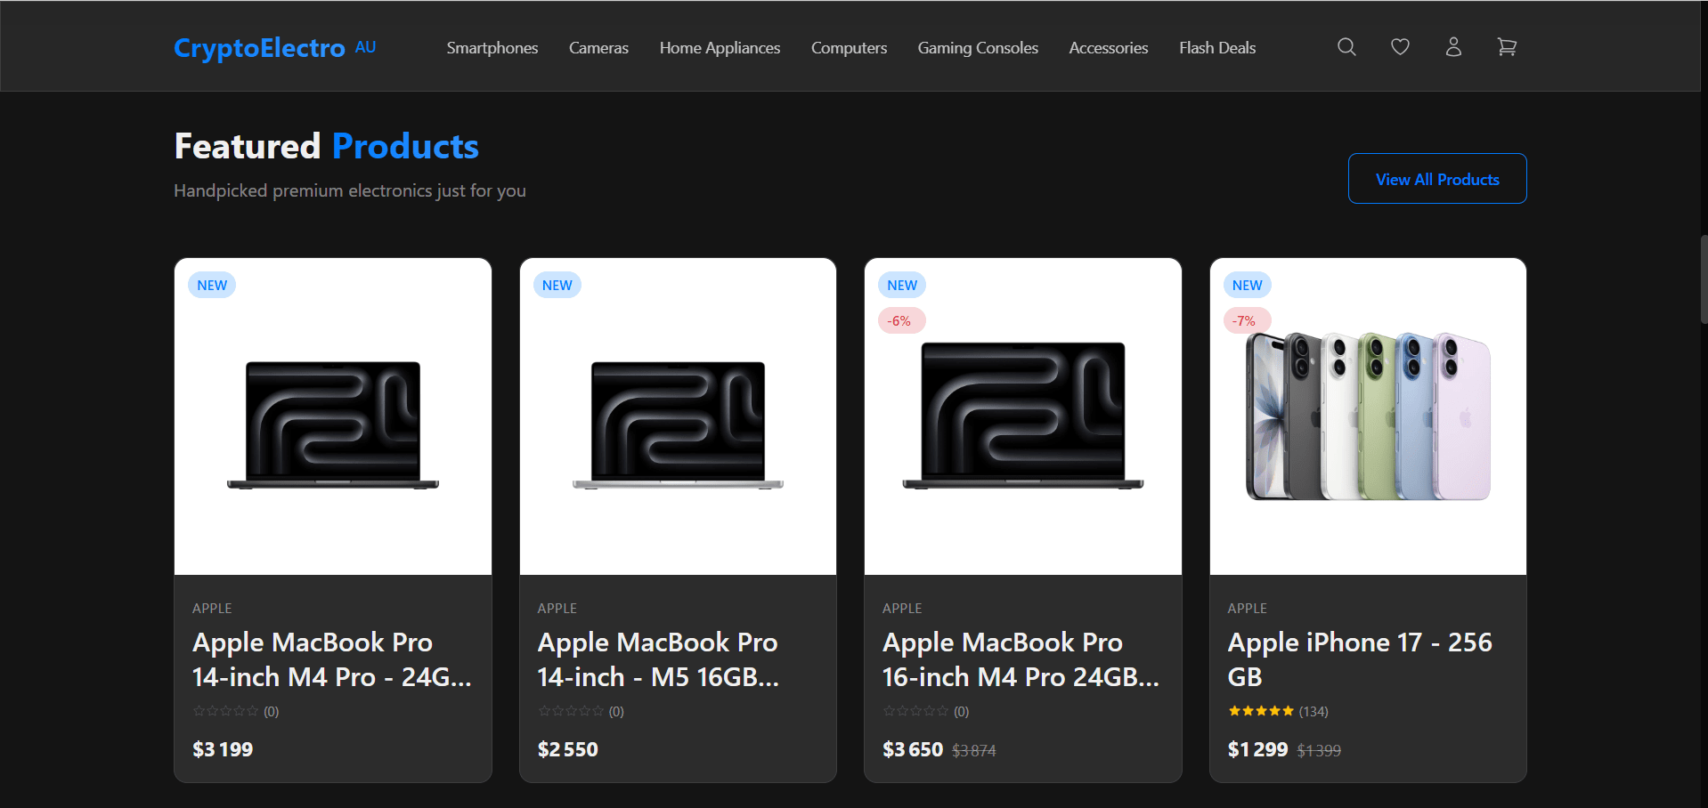Open the Smartphones menu
Viewport: 1708px width, 808px height.
click(492, 48)
